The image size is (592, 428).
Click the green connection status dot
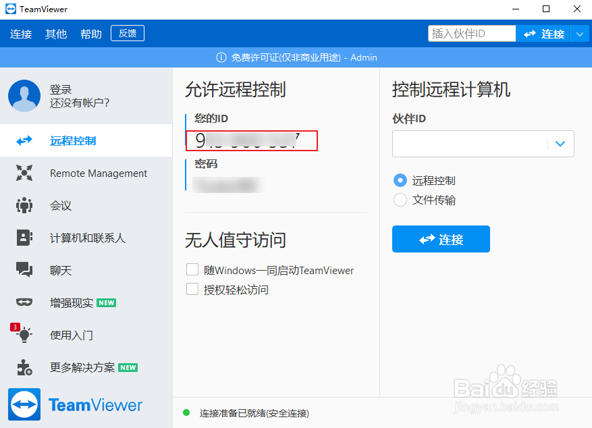point(186,413)
